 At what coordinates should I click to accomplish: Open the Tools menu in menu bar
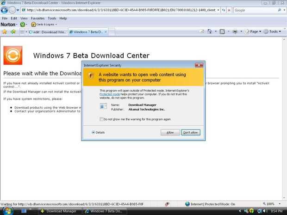(52, 18)
